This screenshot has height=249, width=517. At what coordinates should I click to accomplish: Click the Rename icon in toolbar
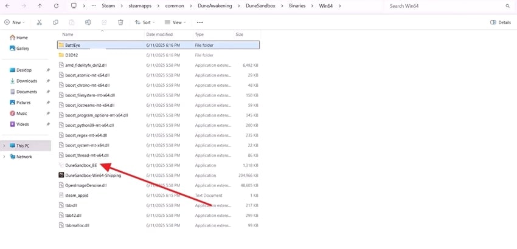[x=88, y=22]
